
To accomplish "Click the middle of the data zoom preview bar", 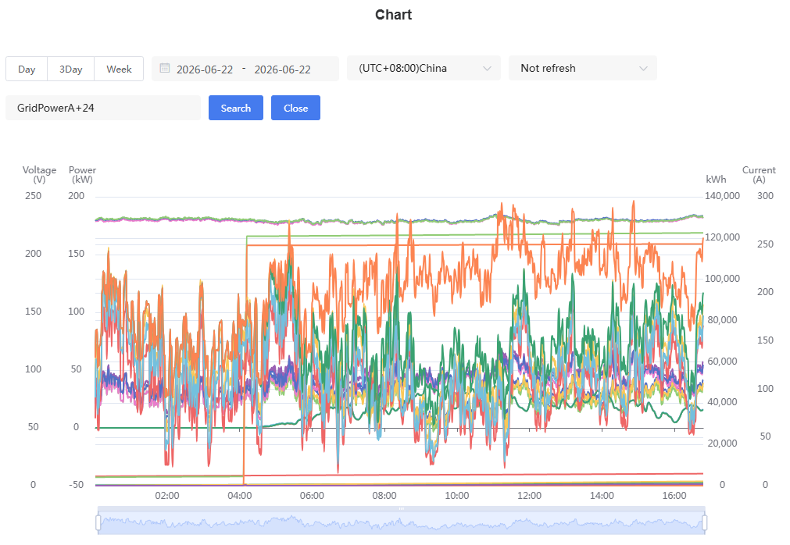I will [x=402, y=523].
